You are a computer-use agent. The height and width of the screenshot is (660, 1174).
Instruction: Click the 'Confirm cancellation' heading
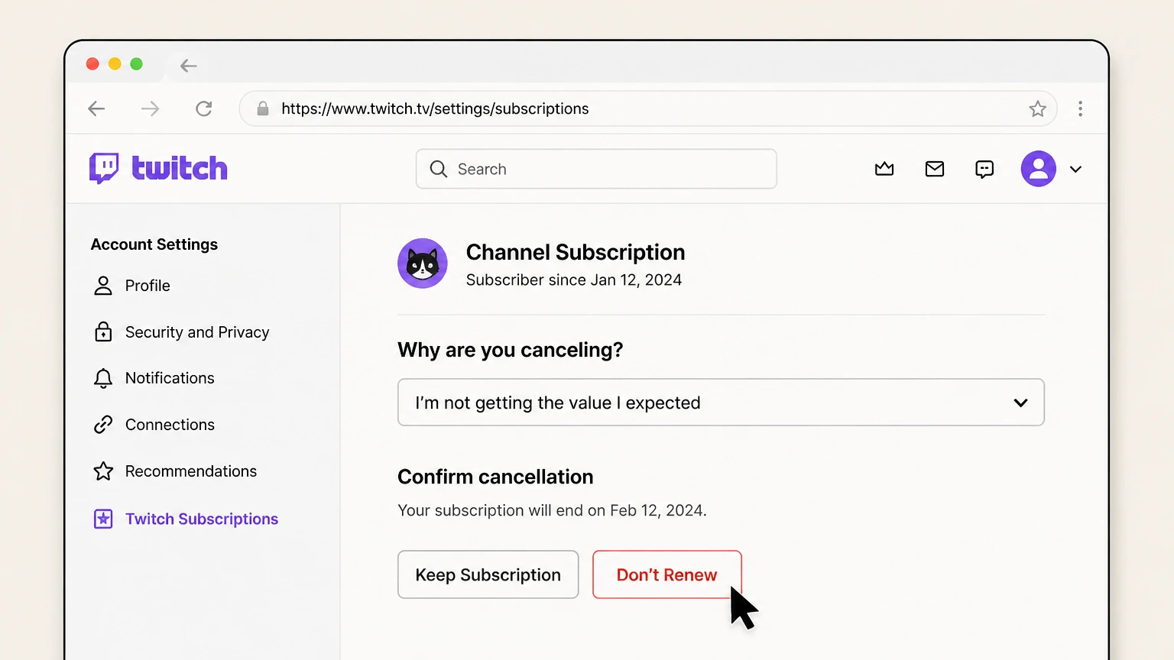coord(495,477)
